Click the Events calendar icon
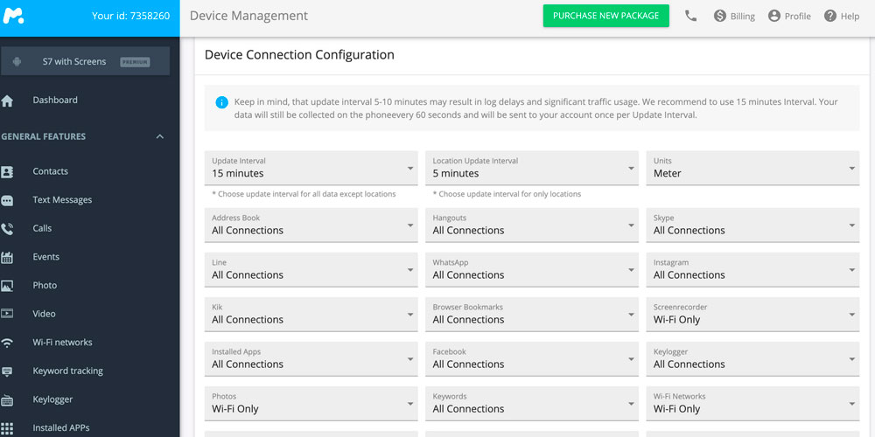Screen dimensions: 875x437 7,257
